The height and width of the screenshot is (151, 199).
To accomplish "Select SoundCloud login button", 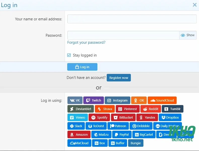I will click(x=162, y=100).
